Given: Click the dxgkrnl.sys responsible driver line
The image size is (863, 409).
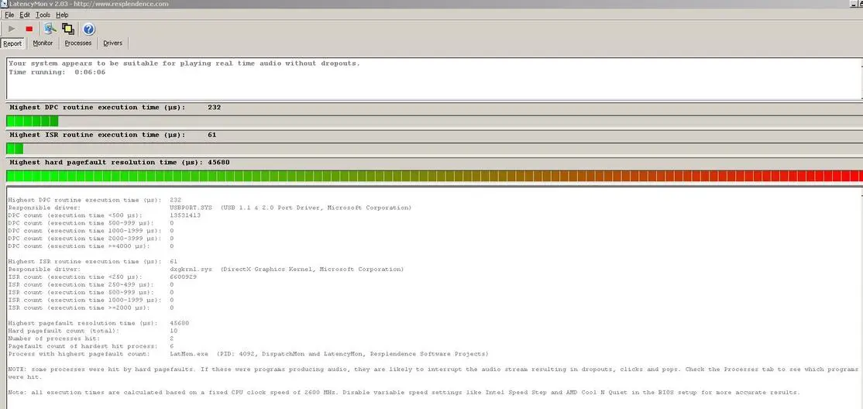Looking at the screenshot, I should coord(206,269).
